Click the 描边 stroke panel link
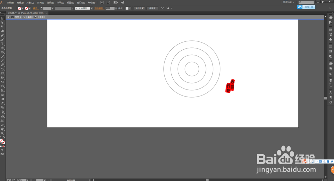 [35, 8]
